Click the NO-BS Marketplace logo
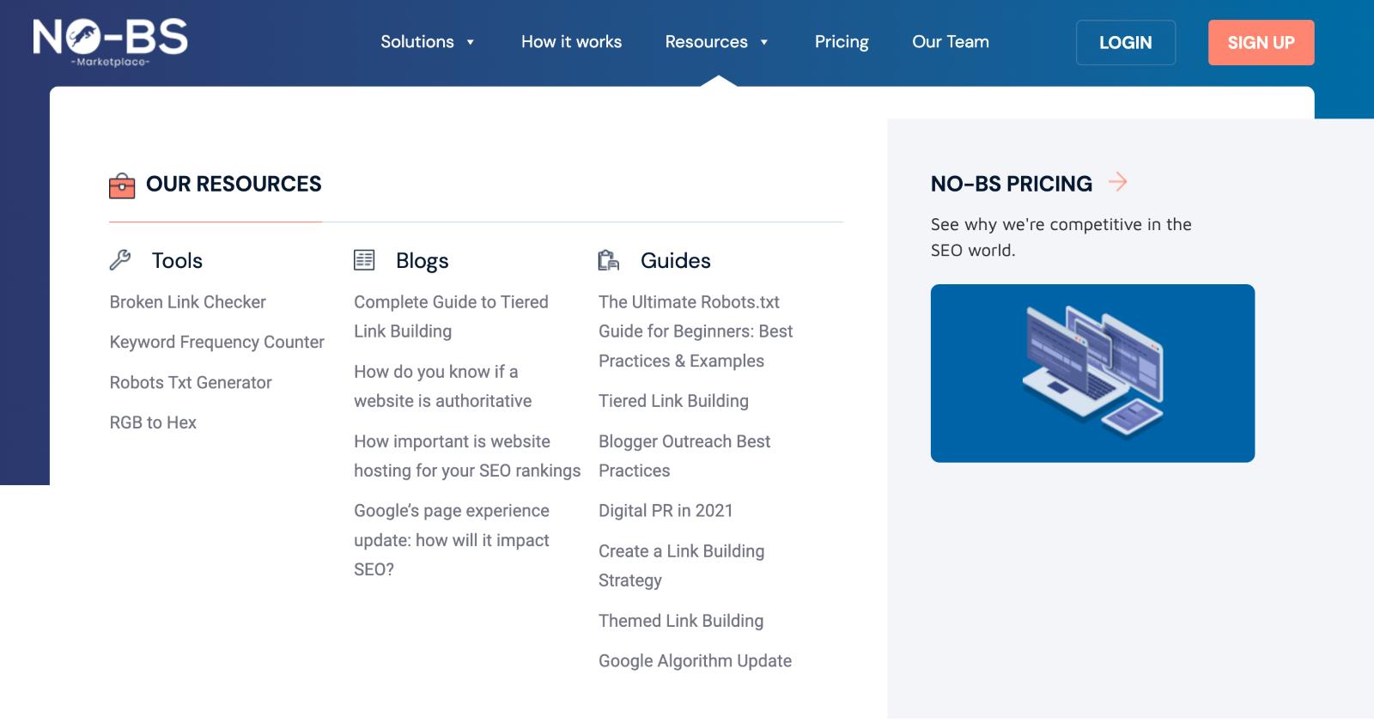Image resolution: width=1374 pixels, height=723 pixels. point(110,42)
